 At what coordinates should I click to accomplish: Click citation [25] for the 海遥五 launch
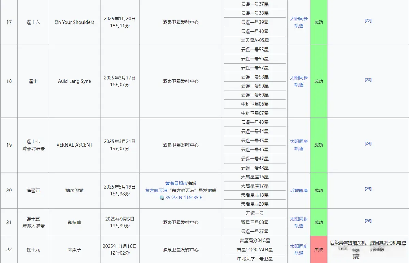point(368,189)
